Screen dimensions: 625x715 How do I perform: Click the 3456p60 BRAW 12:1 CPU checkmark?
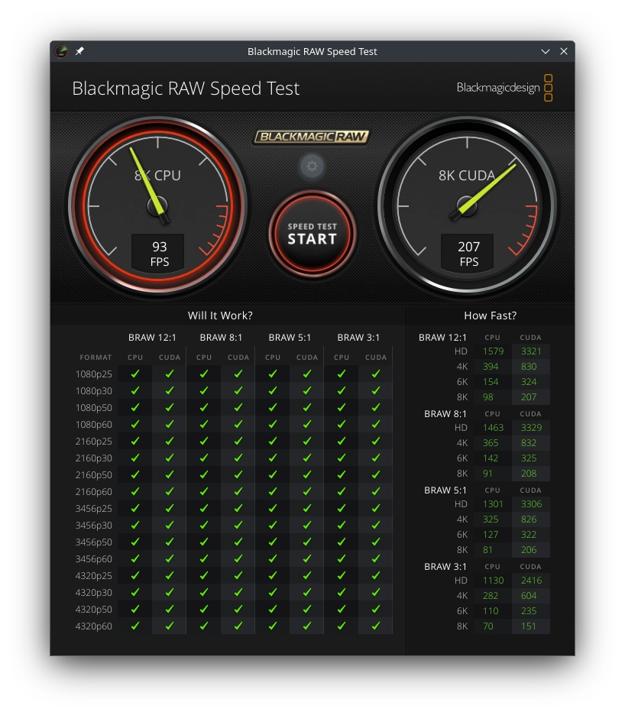[135, 559]
